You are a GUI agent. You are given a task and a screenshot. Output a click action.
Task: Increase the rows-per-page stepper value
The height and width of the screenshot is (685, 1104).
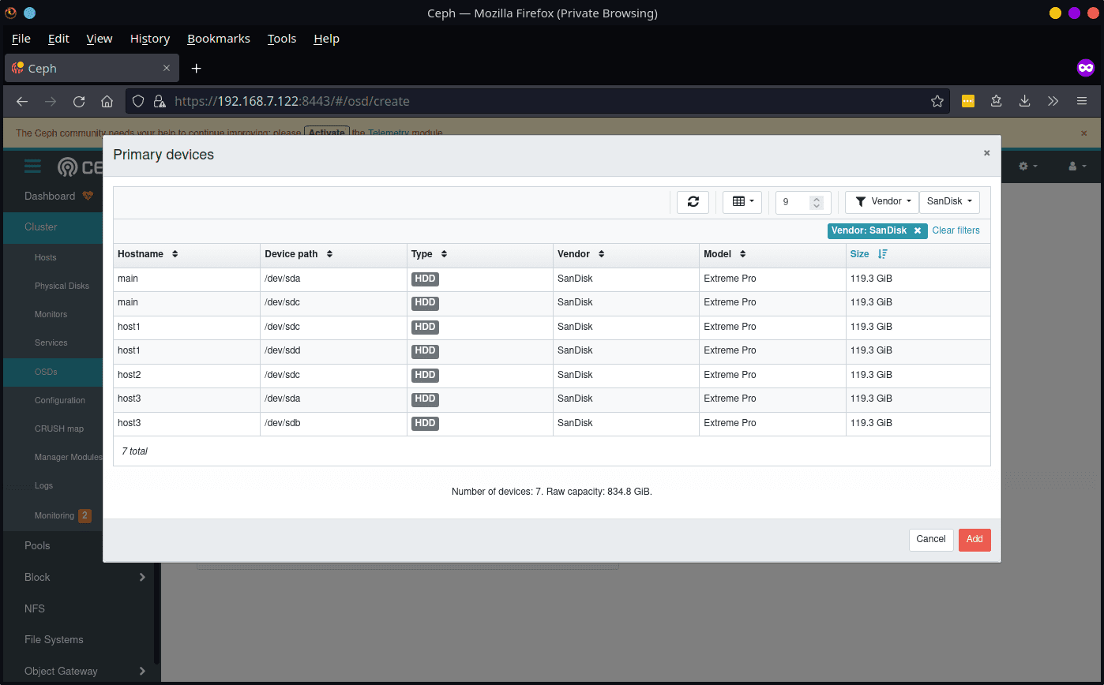817,198
